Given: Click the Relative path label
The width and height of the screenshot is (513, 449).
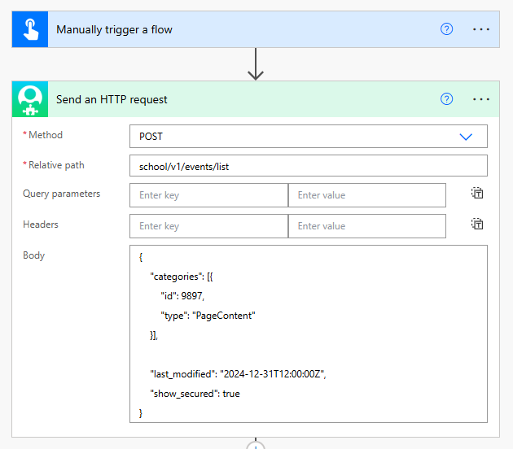Looking at the screenshot, I should tap(56, 165).
